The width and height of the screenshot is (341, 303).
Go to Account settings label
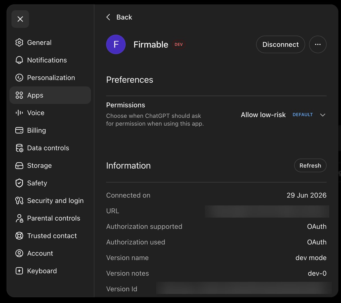point(40,254)
